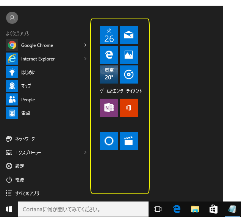Open the 東京 weather tile
Screen dimensions: 241x217
click(x=109, y=74)
